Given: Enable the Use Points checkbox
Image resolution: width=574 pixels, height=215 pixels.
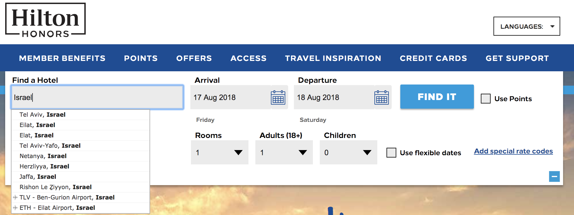Looking at the screenshot, I should tap(486, 99).
